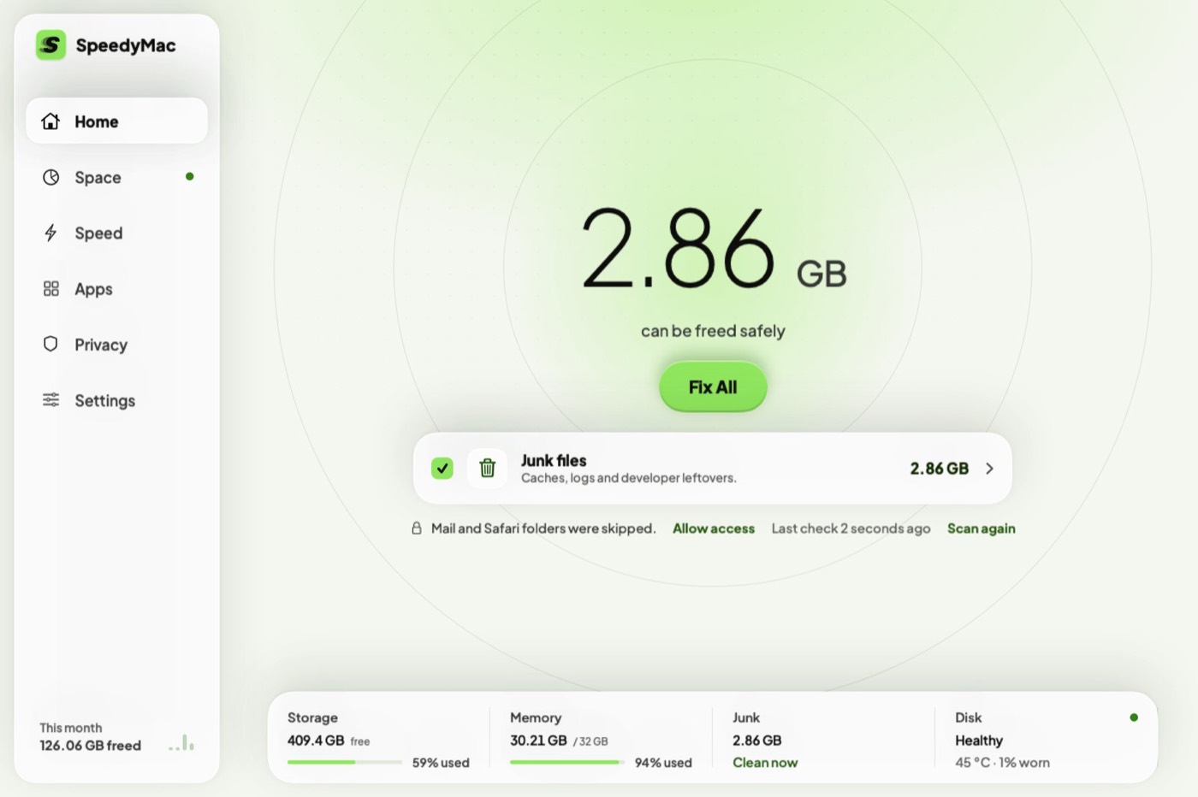Click the Apps grid icon

click(x=51, y=289)
